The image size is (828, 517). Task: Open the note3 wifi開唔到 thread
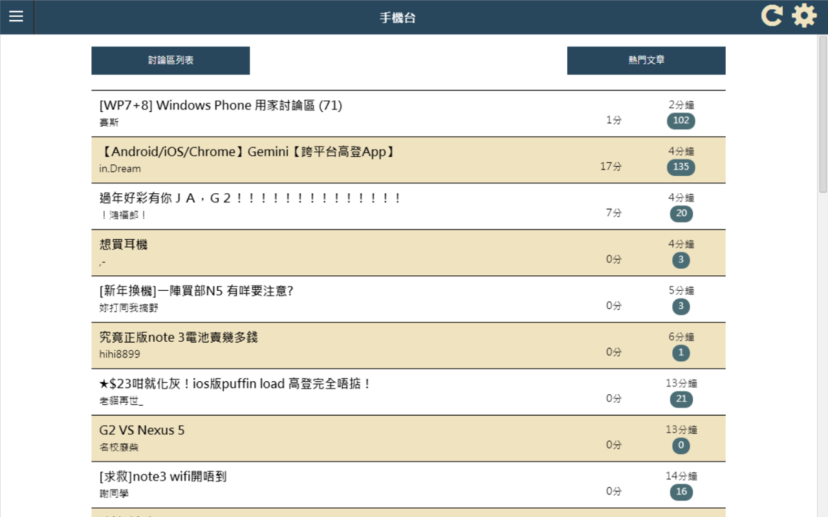pos(163,478)
